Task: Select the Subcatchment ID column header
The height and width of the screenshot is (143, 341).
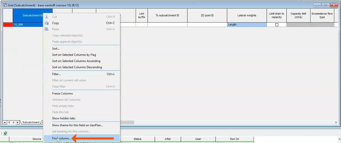Action: point(33,16)
